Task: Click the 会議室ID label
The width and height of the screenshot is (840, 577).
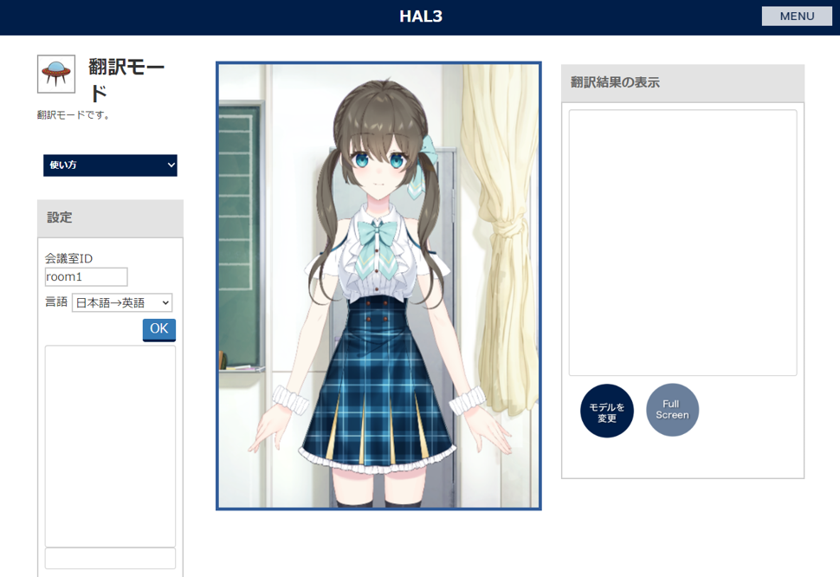Action: tap(68, 259)
